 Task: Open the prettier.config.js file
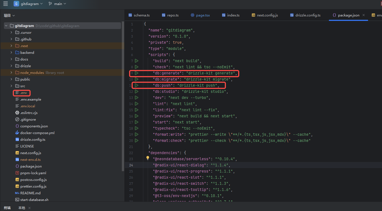click(31, 186)
